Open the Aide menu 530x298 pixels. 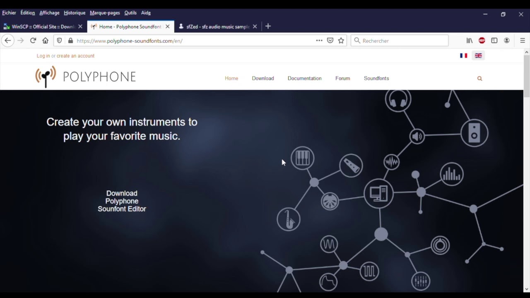[x=146, y=13]
